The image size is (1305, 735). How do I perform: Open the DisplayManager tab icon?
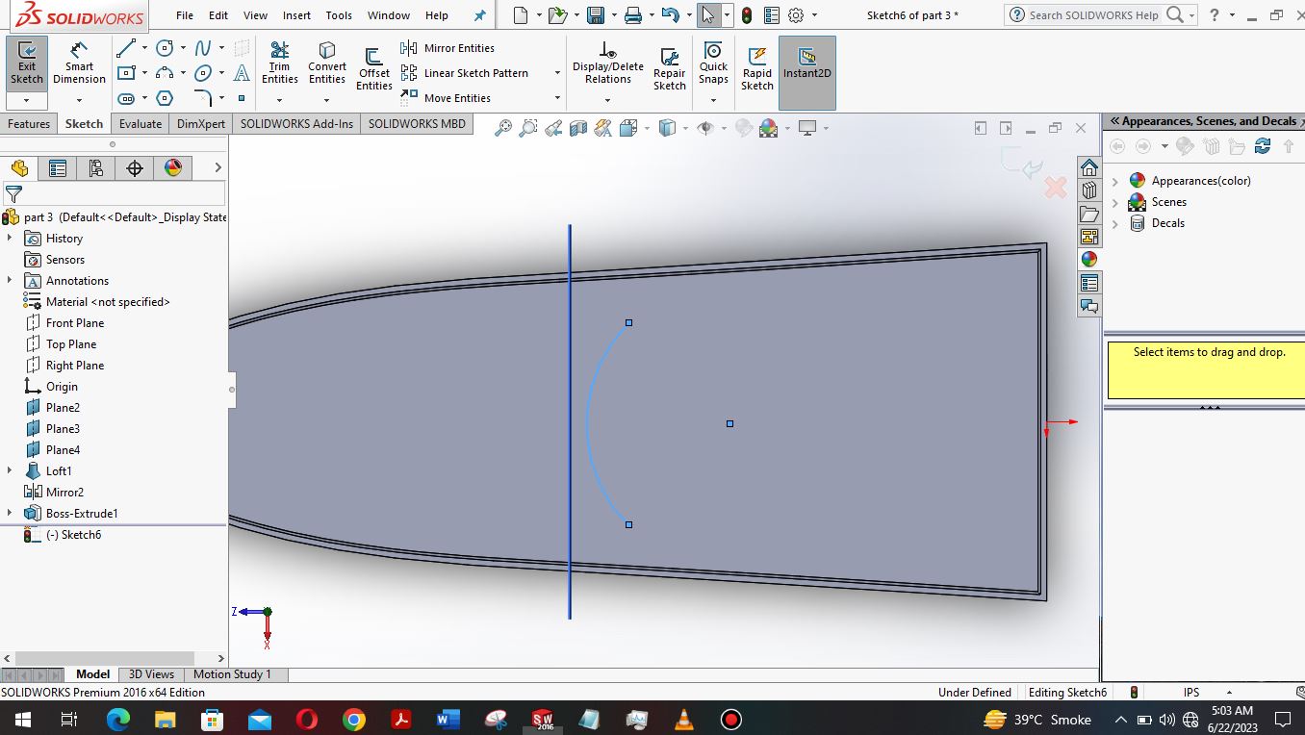pyautogui.click(x=173, y=168)
